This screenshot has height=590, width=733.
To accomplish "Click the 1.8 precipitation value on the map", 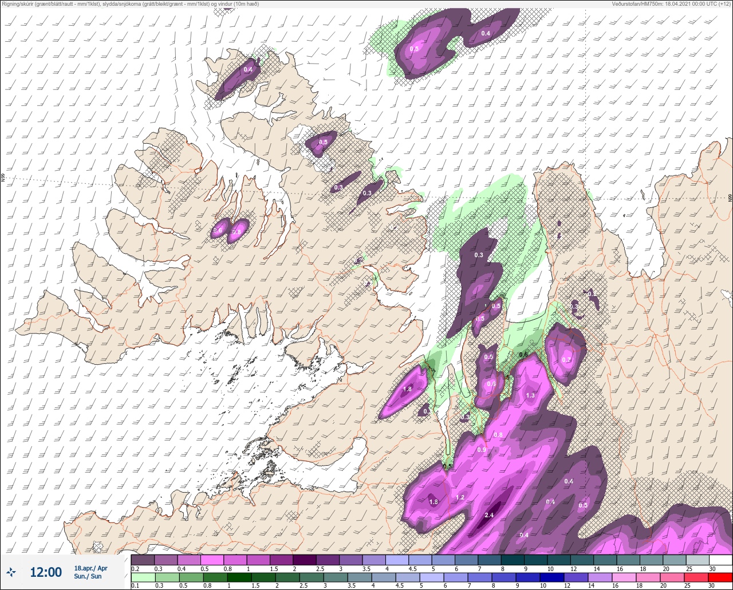I will pyautogui.click(x=407, y=389).
